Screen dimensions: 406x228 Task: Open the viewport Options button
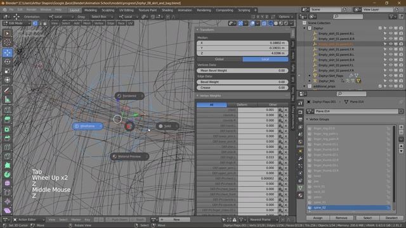[285, 17]
